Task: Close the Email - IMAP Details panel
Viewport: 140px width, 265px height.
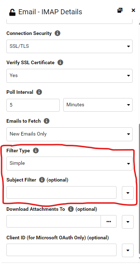Action: 133,10
